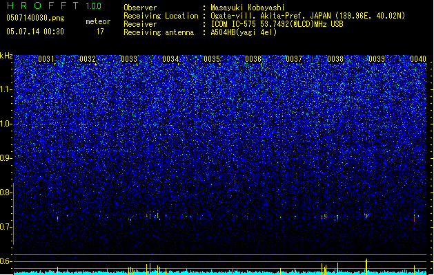Click the 0033 time marker
The width and height of the screenshot is (434, 275).
click(x=129, y=59)
